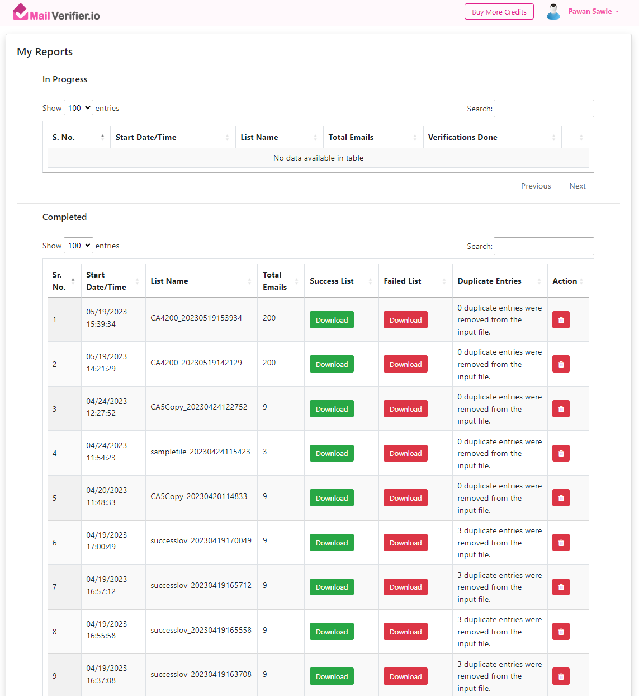Image resolution: width=639 pixels, height=696 pixels.
Task: Download failed list for CA4200_20230519153934
Action: pyautogui.click(x=405, y=320)
